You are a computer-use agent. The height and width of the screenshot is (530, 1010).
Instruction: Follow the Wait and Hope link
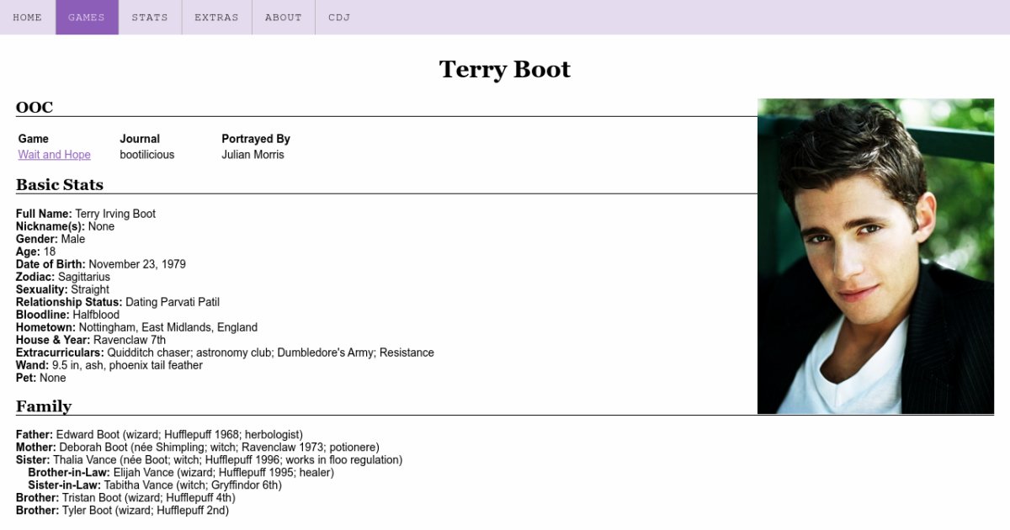pyautogui.click(x=54, y=155)
